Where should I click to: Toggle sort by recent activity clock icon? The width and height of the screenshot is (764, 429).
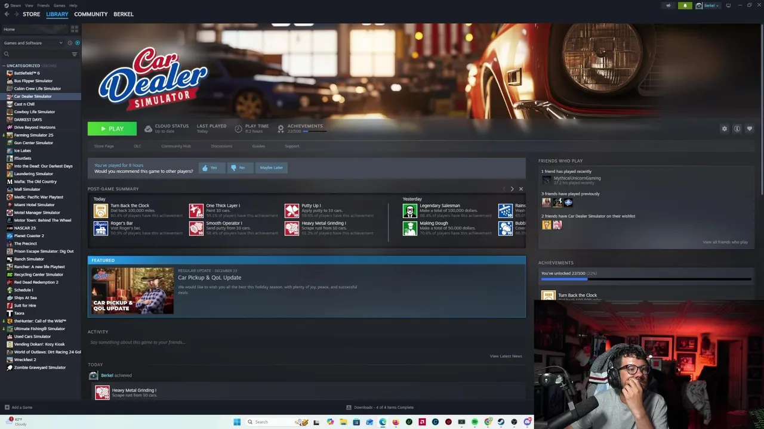pyautogui.click(x=70, y=43)
